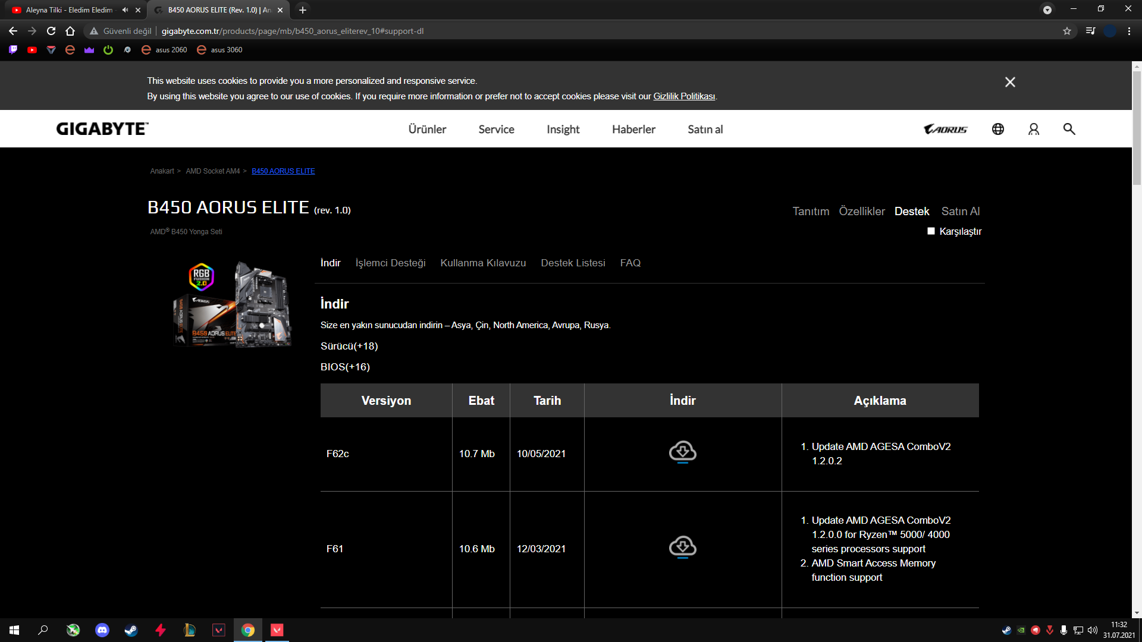Screen dimensions: 1142x642
Task: Open Gigabyte site search magnifier
Action: click(1069, 129)
